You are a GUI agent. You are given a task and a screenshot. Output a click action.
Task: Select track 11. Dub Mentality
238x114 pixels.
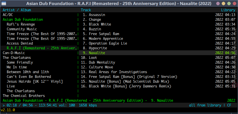click(158, 62)
